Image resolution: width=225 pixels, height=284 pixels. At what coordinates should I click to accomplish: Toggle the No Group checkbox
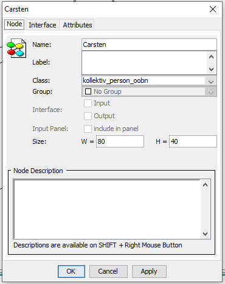88,91
